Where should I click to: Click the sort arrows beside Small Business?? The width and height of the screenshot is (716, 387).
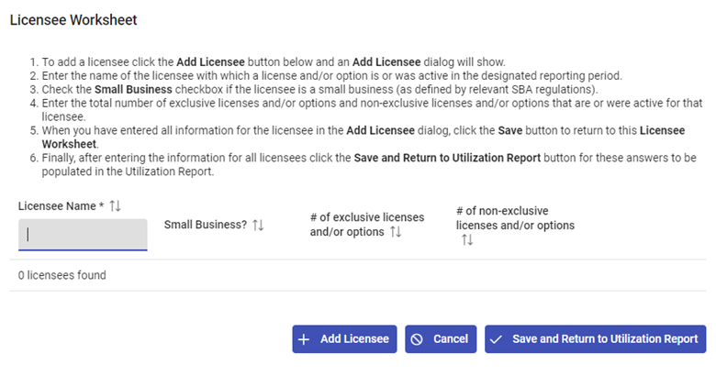pyautogui.click(x=258, y=225)
